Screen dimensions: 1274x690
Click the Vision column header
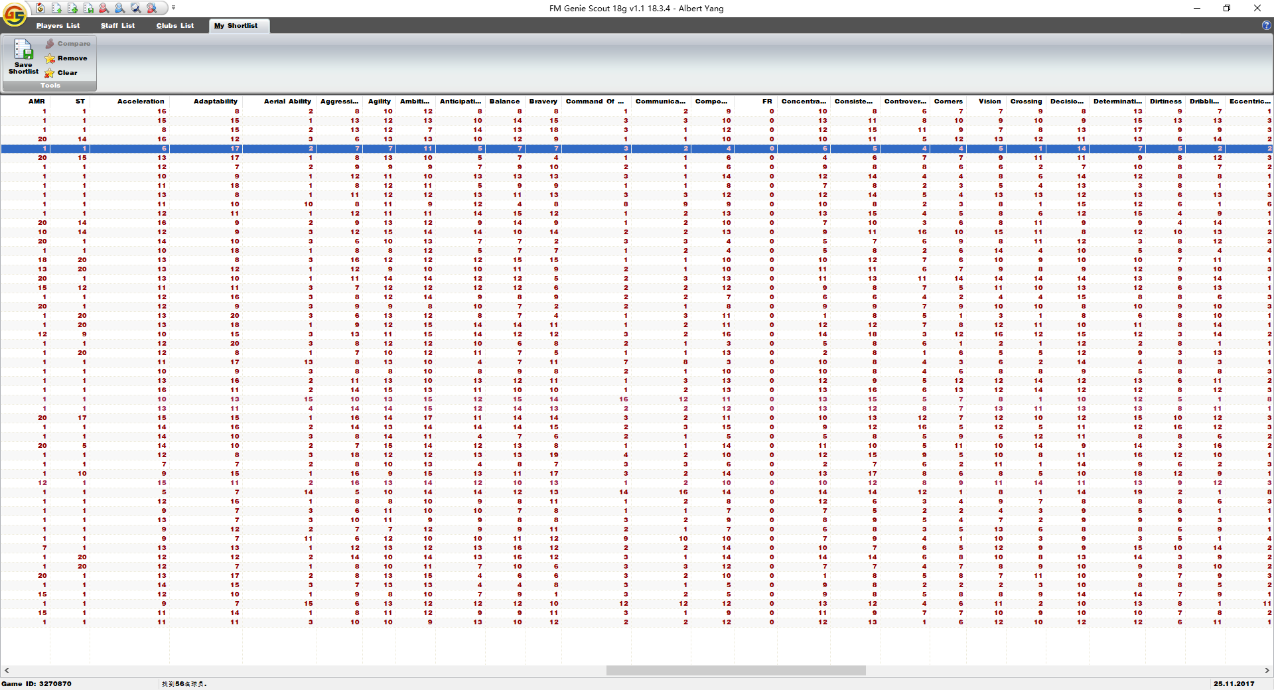[x=989, y=102]
